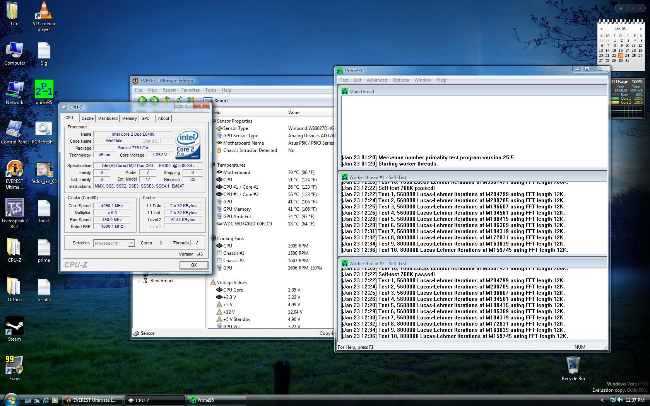Select the RCRefresh desktop icon

pyautogui.click(x=44, y=133)
